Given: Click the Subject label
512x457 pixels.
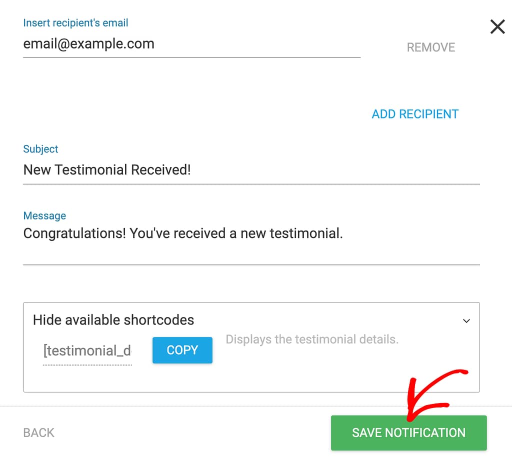Looking at the screenshot, I should [40, 149].
